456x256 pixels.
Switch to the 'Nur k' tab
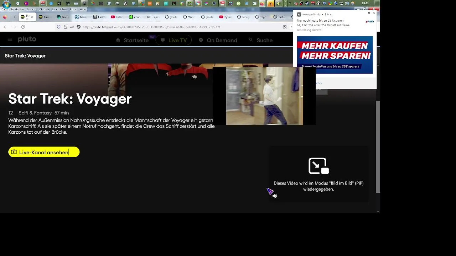pyautogui.click(x=63, y=17)
